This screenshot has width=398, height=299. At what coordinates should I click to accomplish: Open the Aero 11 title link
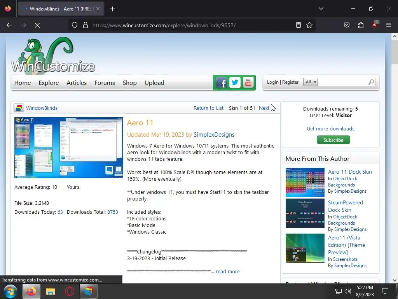pyautogui.click(x=140, y=123)
